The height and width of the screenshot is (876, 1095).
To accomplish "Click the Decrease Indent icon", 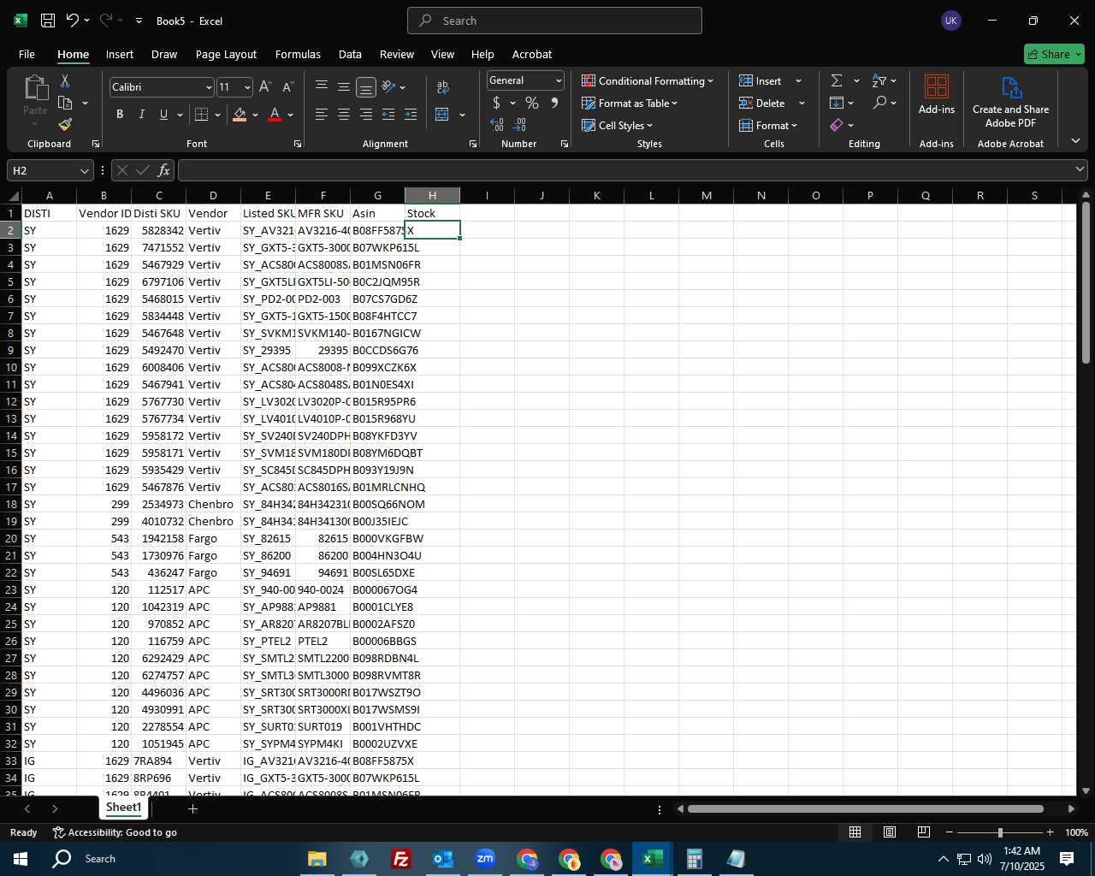I will (x=388, y=114).
